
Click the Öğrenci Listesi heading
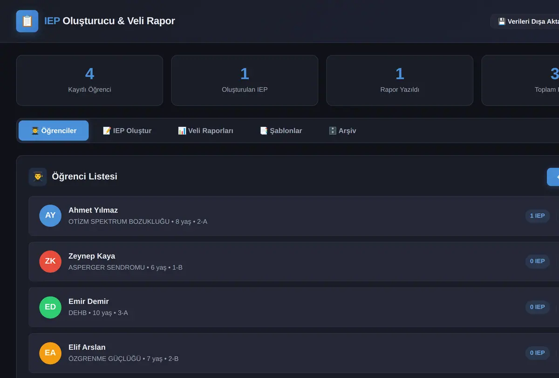coord(85,177)
